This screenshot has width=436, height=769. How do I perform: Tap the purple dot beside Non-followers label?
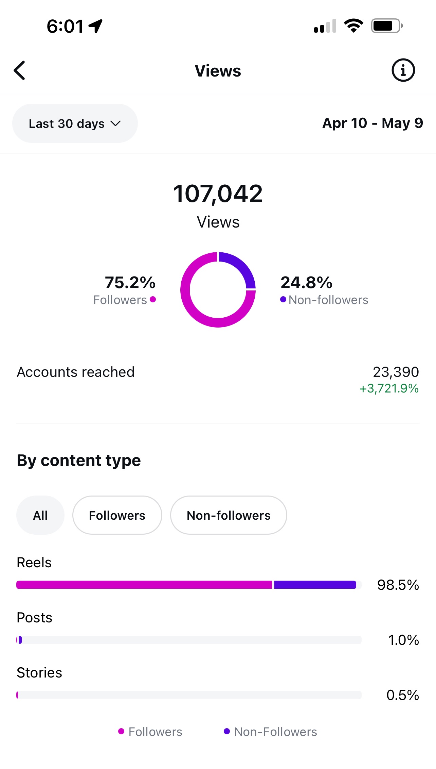283,299
